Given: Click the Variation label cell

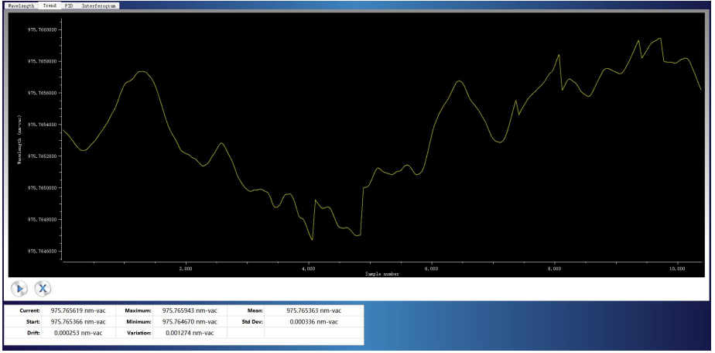Looking at the screenshot, I should (134, 333).
